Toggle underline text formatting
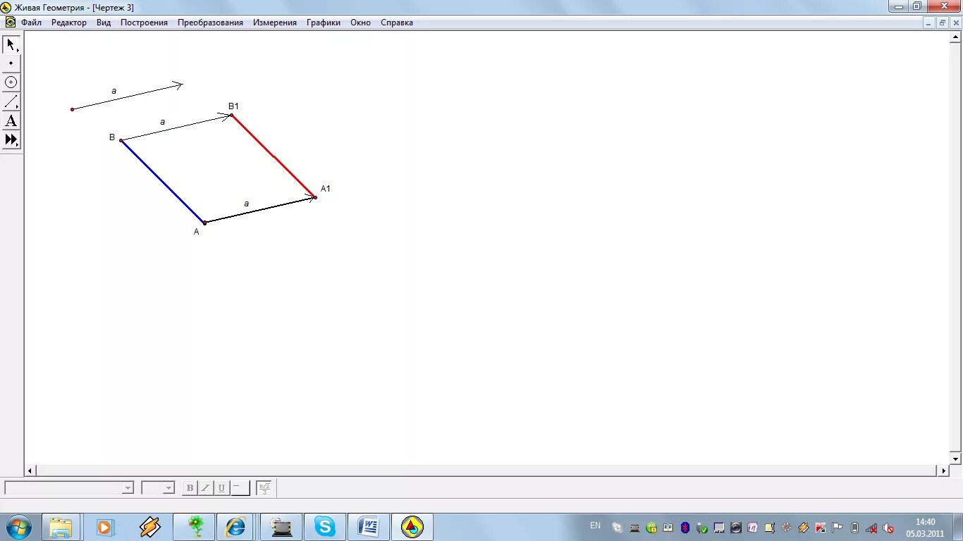This screenshot has height=541, width=963. (x=222, y=487)
